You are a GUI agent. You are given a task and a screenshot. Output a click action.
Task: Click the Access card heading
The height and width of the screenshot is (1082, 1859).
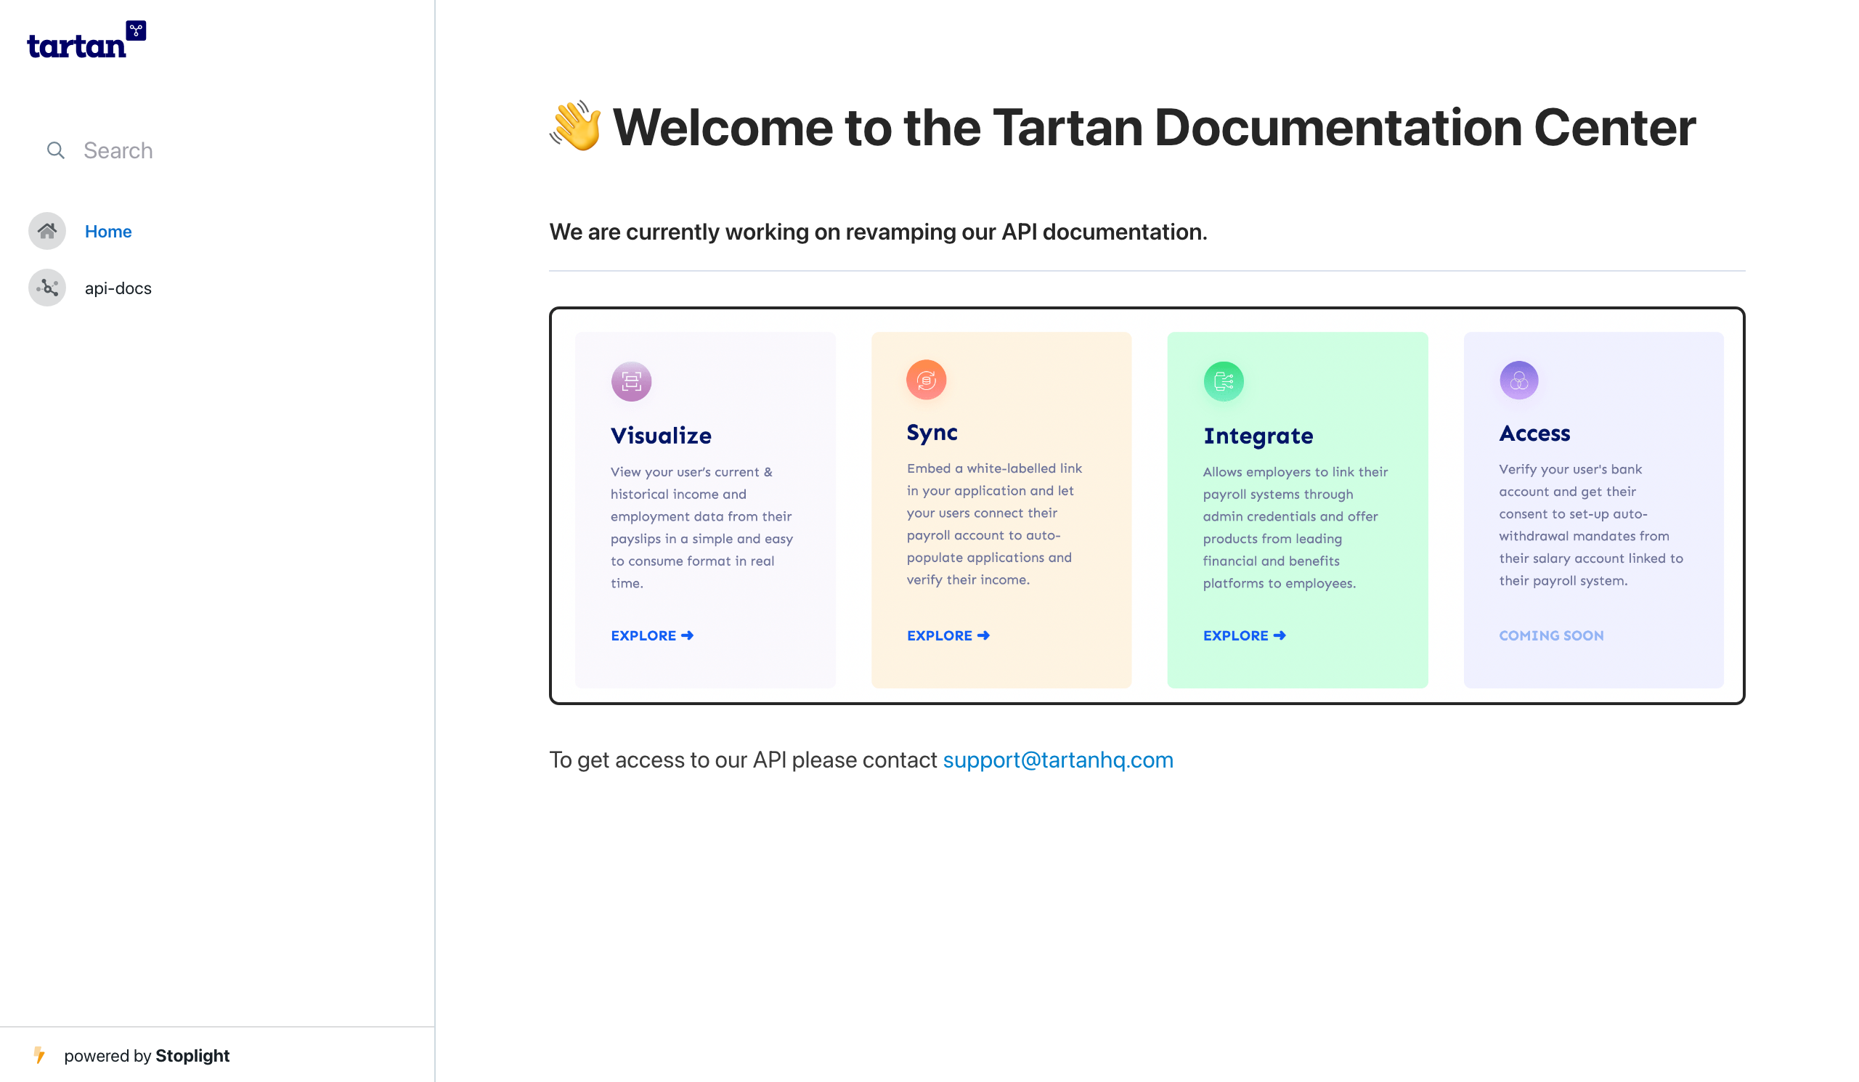click(x=1534, y=433)
